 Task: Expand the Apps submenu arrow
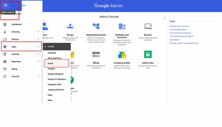(x=38, y=47)
